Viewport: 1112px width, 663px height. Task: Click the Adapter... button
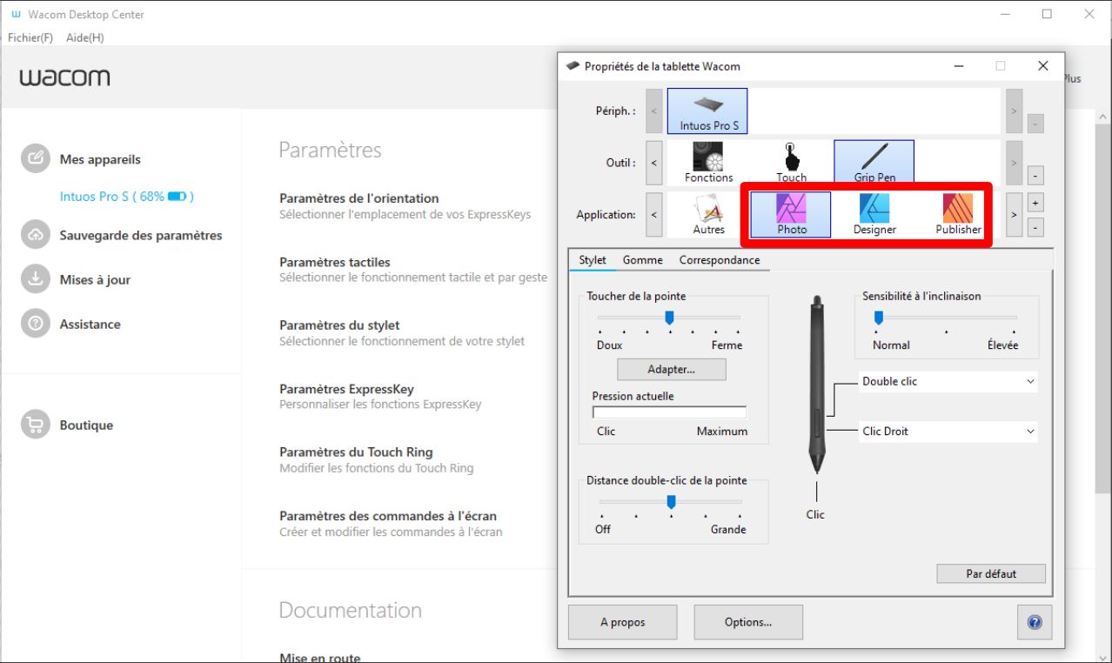671,369
